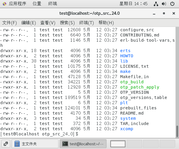Image resolution: width=179 pixels, height=149 pixels.
Task: Click the network connection icon
Action: click(156, 4)
